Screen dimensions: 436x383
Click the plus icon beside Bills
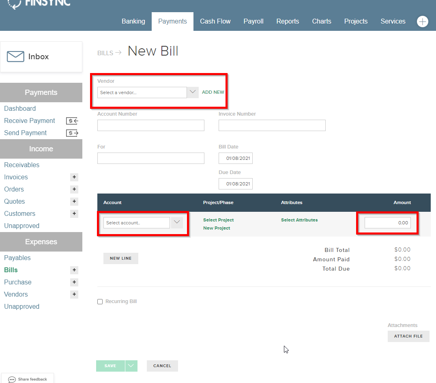point(74,270)
